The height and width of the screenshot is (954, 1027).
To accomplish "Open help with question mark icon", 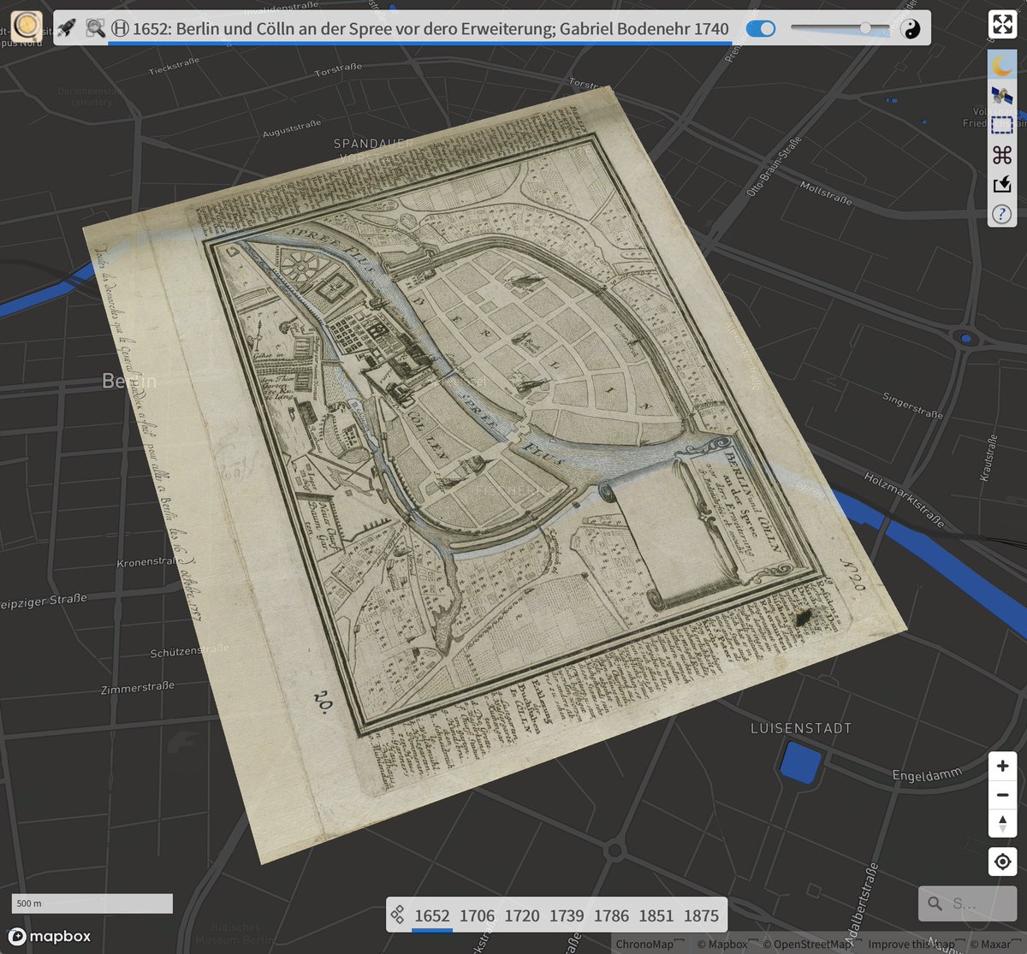I will point(1002,214).
